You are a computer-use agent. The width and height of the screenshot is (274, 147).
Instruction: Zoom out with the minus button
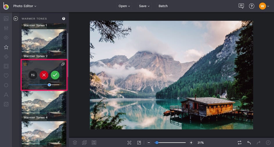pyautogui.click(x=149, y=143)
